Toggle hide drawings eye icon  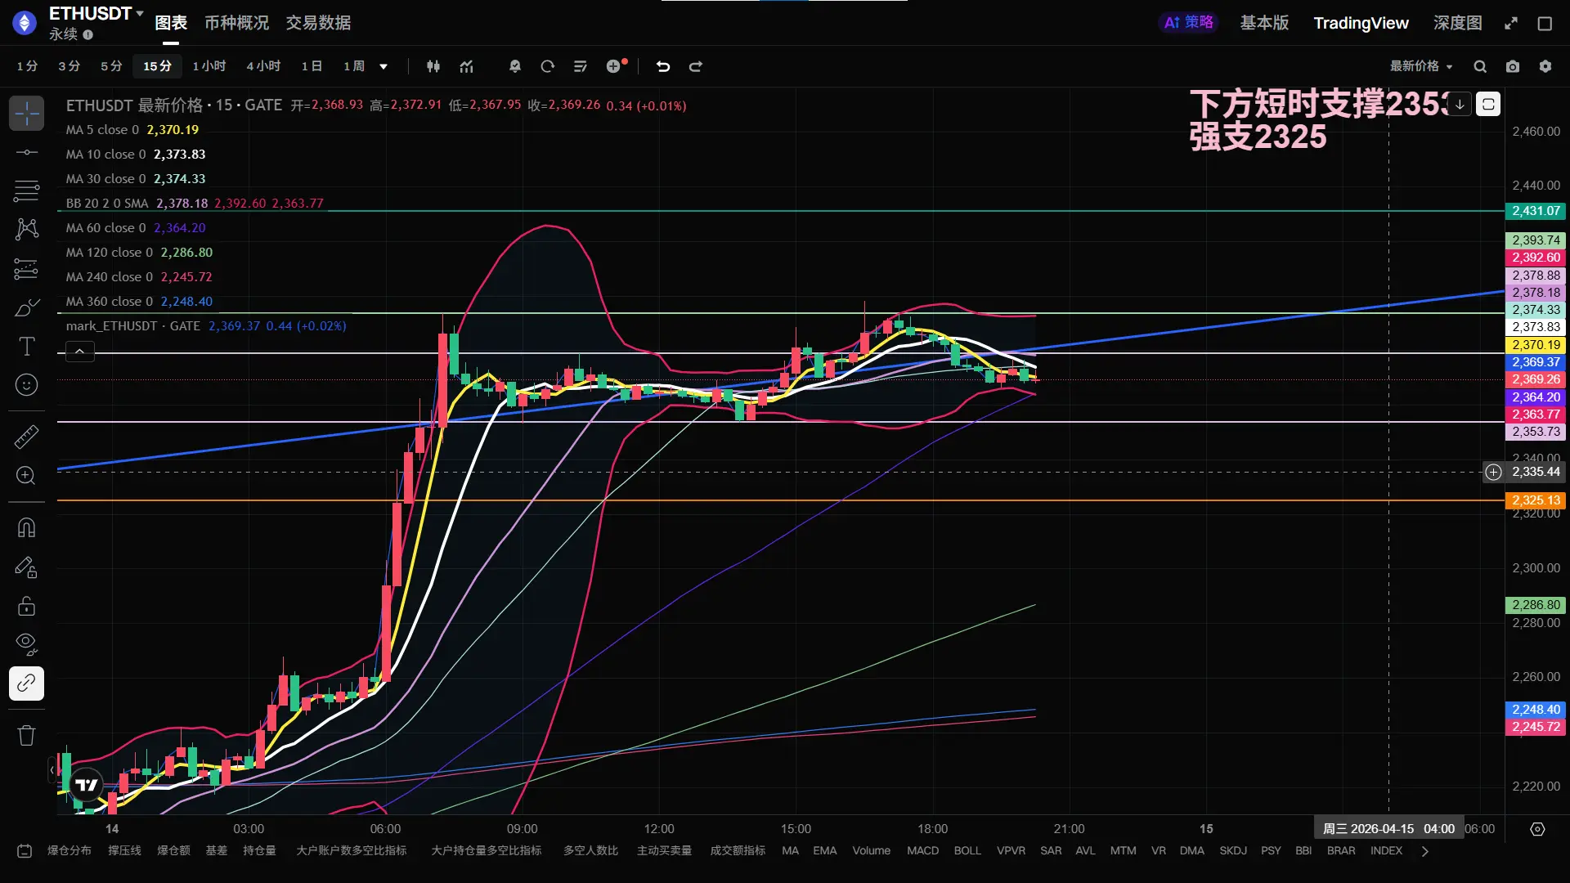point(26,643)
